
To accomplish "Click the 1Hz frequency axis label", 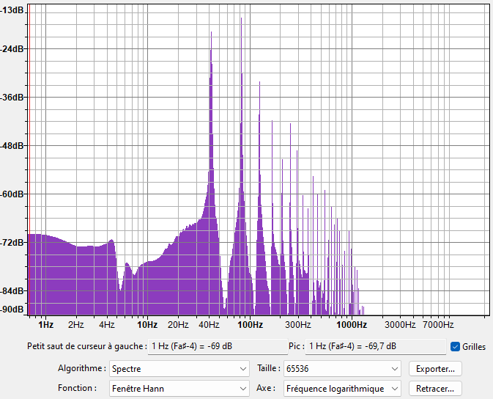I will pyautogui.click(x=46, y=325).
